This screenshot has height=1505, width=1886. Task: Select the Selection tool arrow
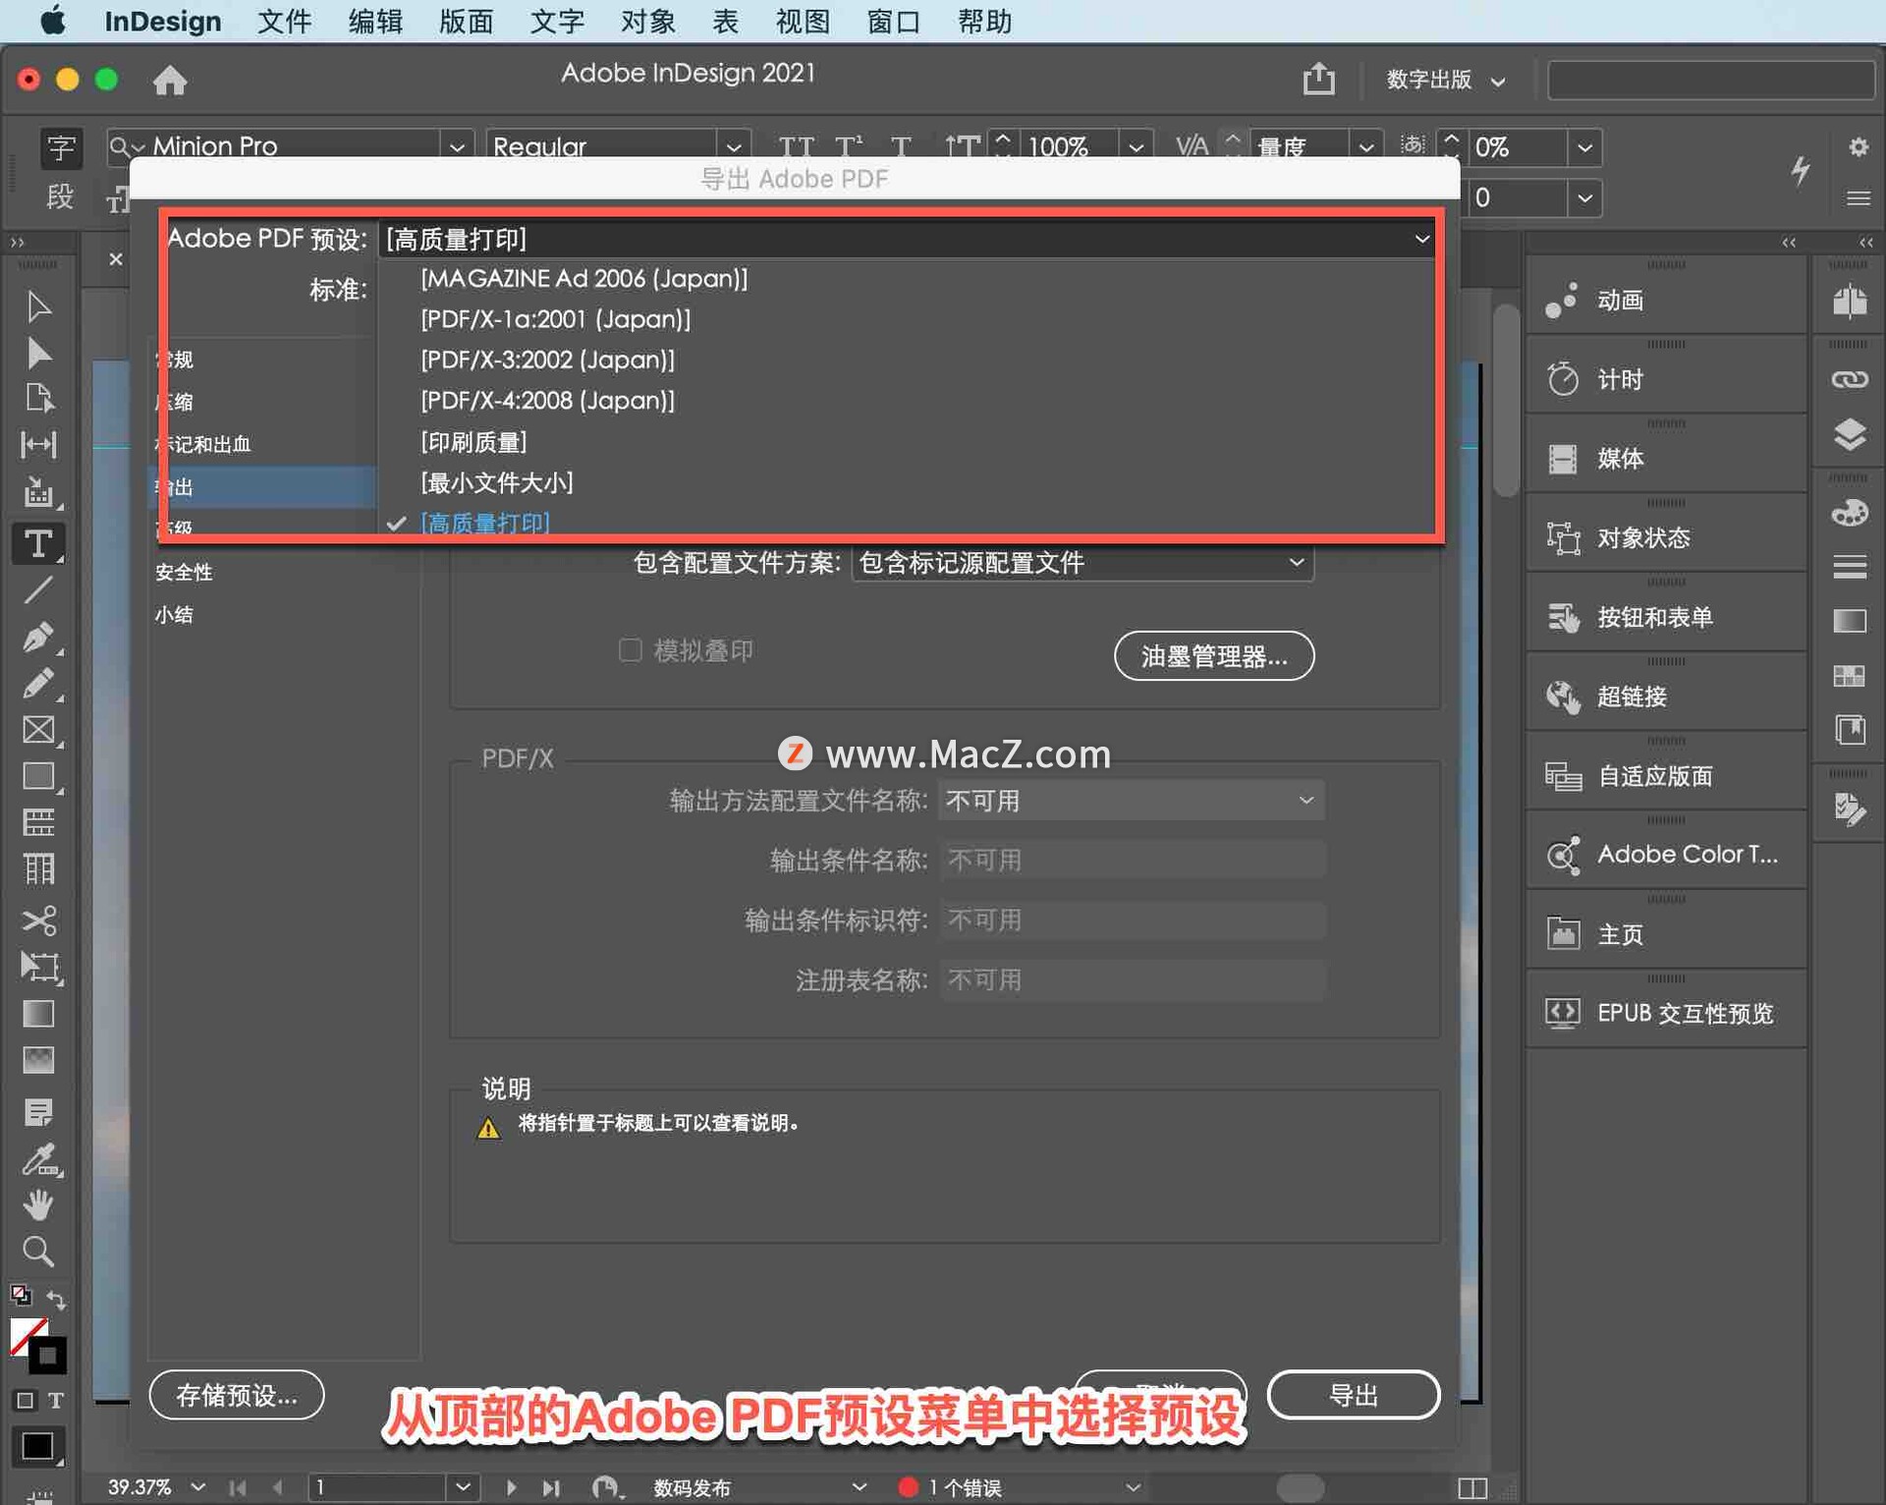pos(38,307)
